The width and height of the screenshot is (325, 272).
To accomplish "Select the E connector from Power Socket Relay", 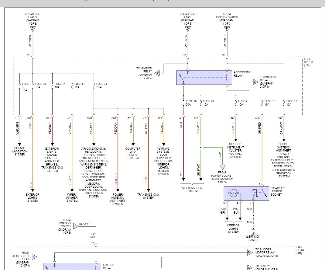I will 222,166.
